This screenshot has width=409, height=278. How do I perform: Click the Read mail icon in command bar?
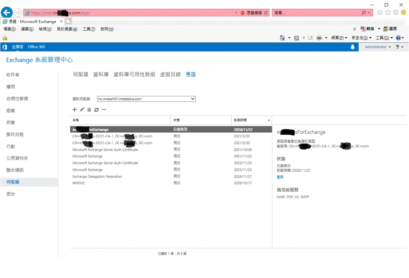coord(310,38)
